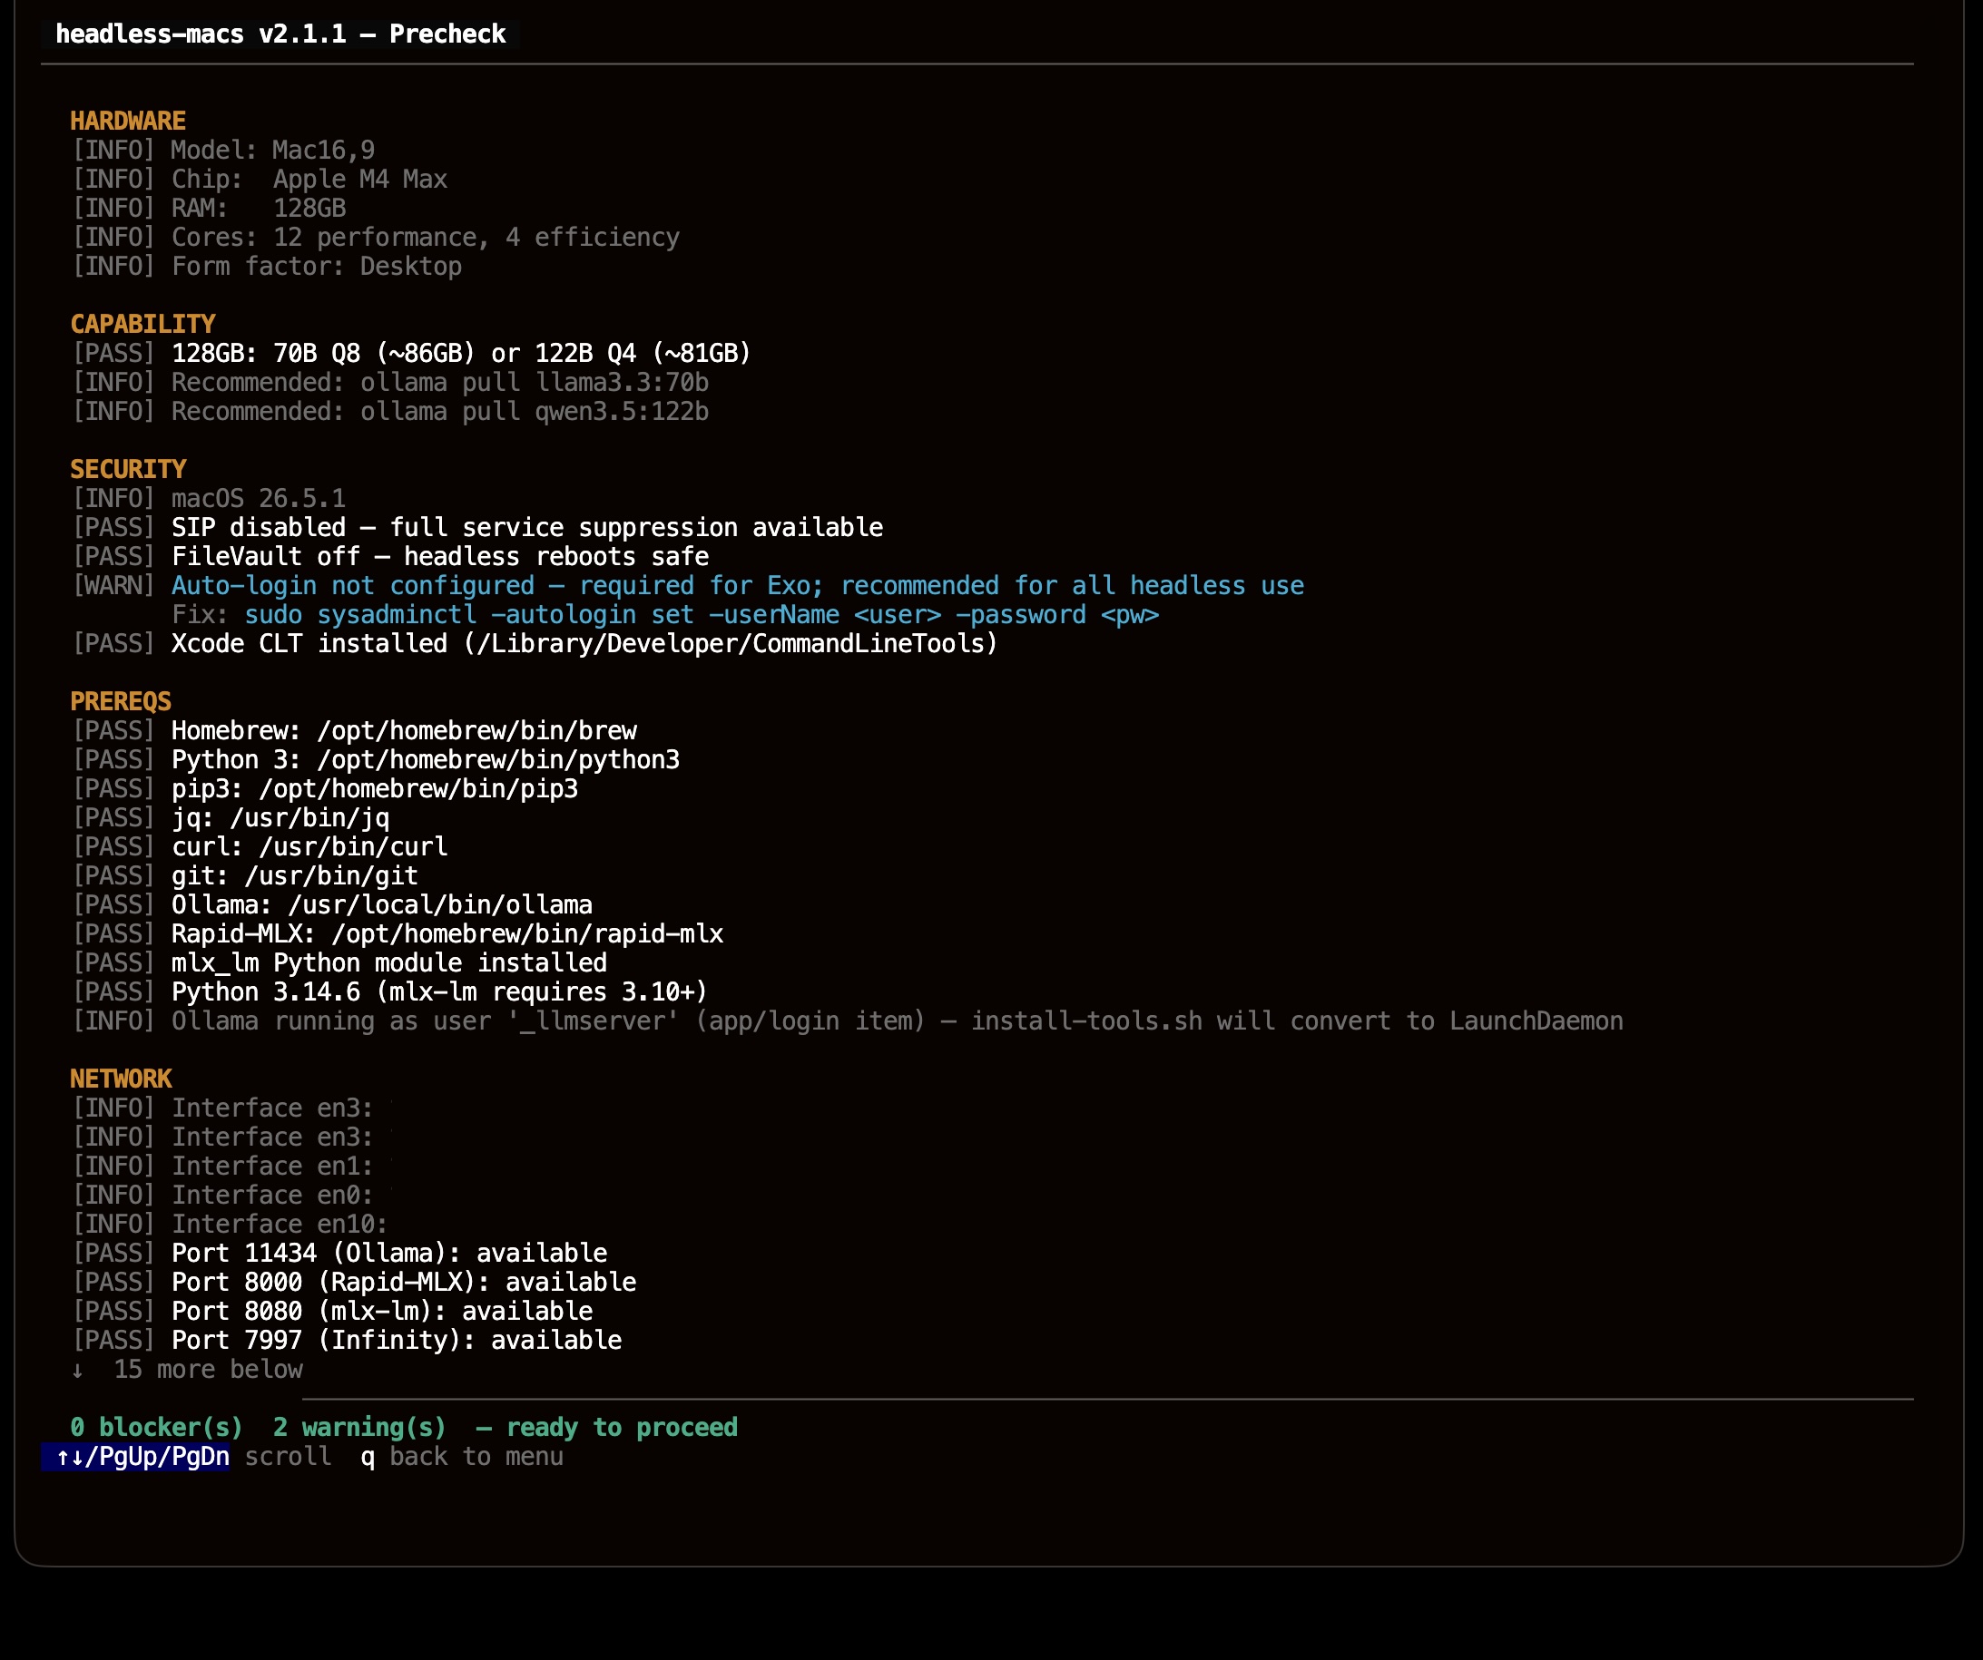Select the SECURITY section heading
This screenshot has width=1983, height=1660.
[x=129, y=469]
